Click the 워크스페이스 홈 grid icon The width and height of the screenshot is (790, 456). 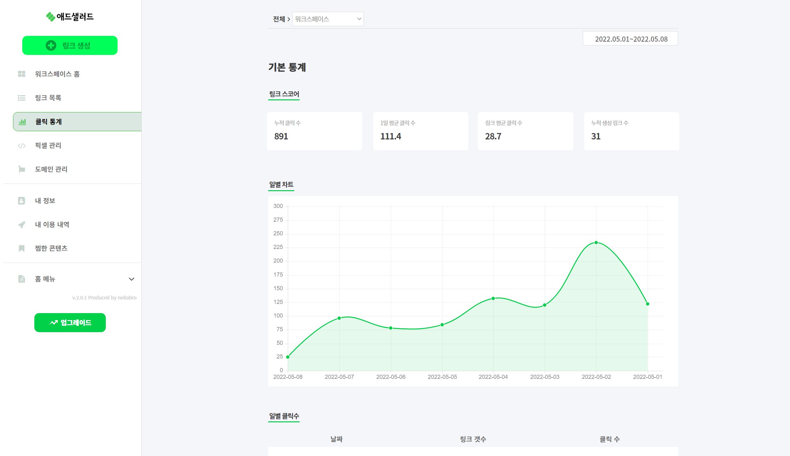[22, 74]
